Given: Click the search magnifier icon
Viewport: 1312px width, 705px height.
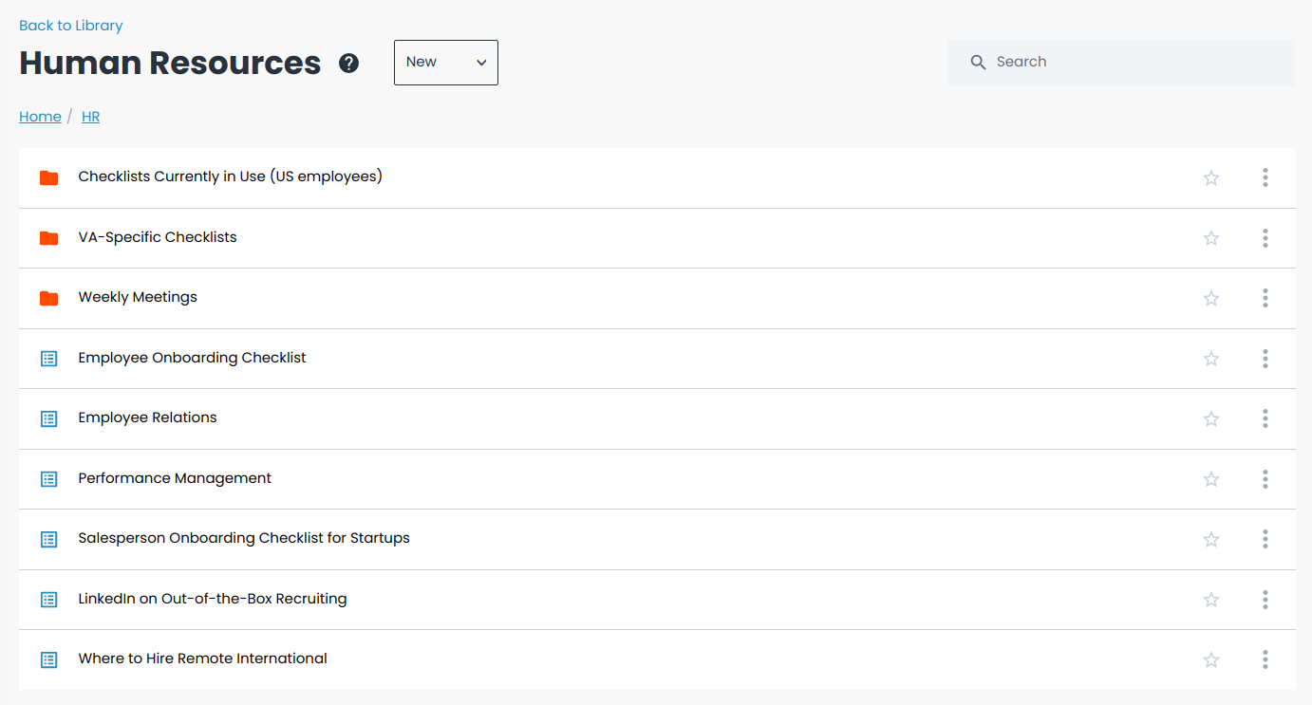Looking at the screenshot, I should coord(978,63).
